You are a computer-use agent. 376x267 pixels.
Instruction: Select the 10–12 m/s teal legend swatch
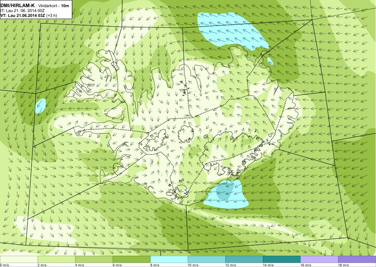click(206, 259)
